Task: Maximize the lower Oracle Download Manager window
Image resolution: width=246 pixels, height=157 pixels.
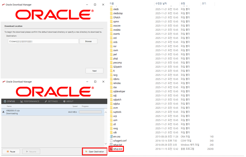Action: 95,82
